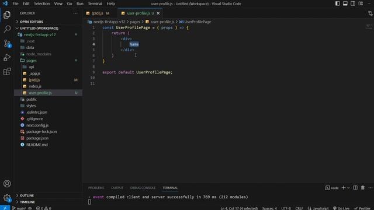Open the File menu
Image resolution: width=374 pixels, height=210 pixels.
[x=15, y=3]
